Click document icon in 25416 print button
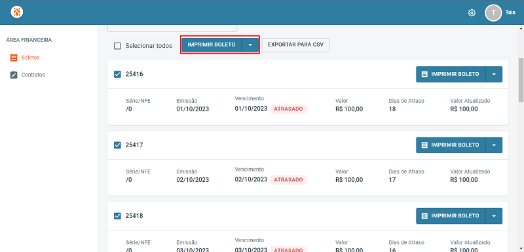 tap(424, 74)
